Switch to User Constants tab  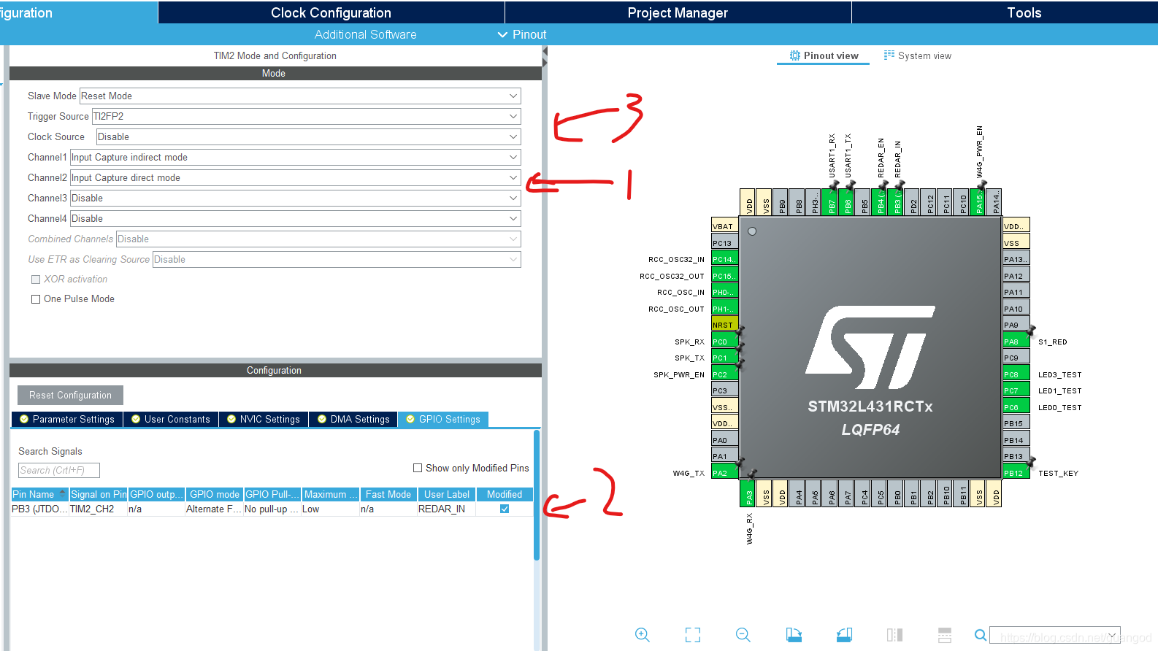click(x=171, y=420)
